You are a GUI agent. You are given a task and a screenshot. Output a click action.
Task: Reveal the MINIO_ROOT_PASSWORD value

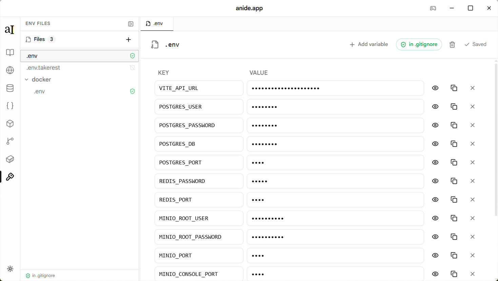tap(435, 237)
